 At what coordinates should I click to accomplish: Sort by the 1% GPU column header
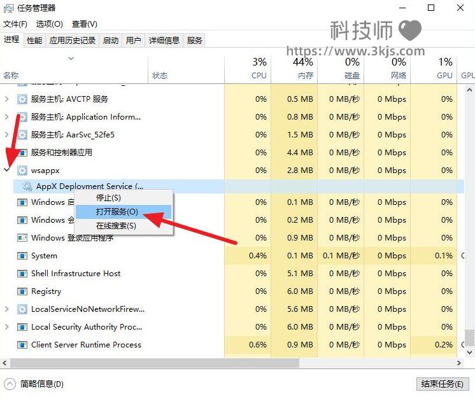coord(434,70)
